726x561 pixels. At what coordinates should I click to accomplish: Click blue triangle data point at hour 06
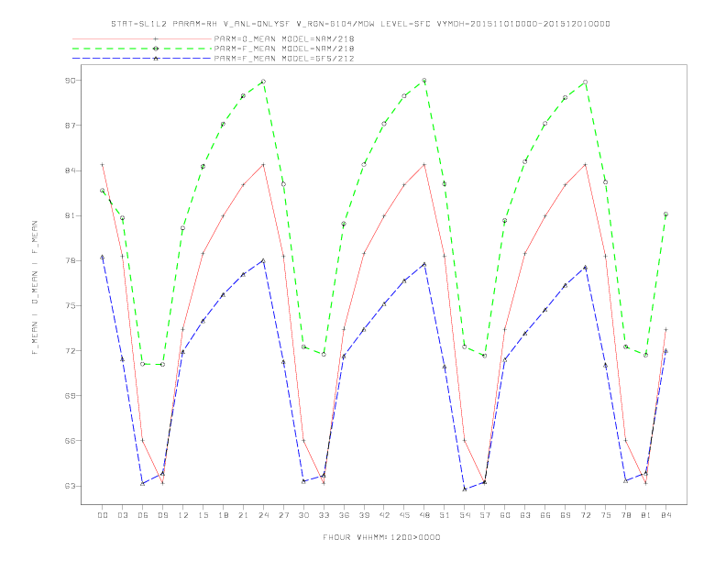tap(143, 484)
